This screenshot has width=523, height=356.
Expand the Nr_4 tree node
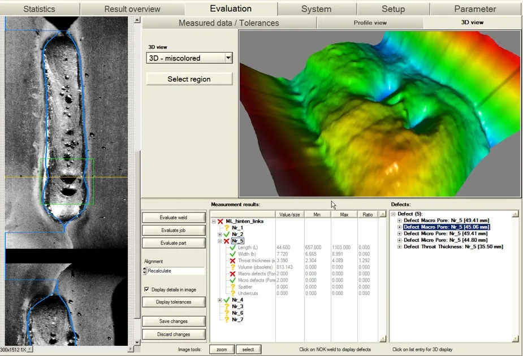point(220,299)
